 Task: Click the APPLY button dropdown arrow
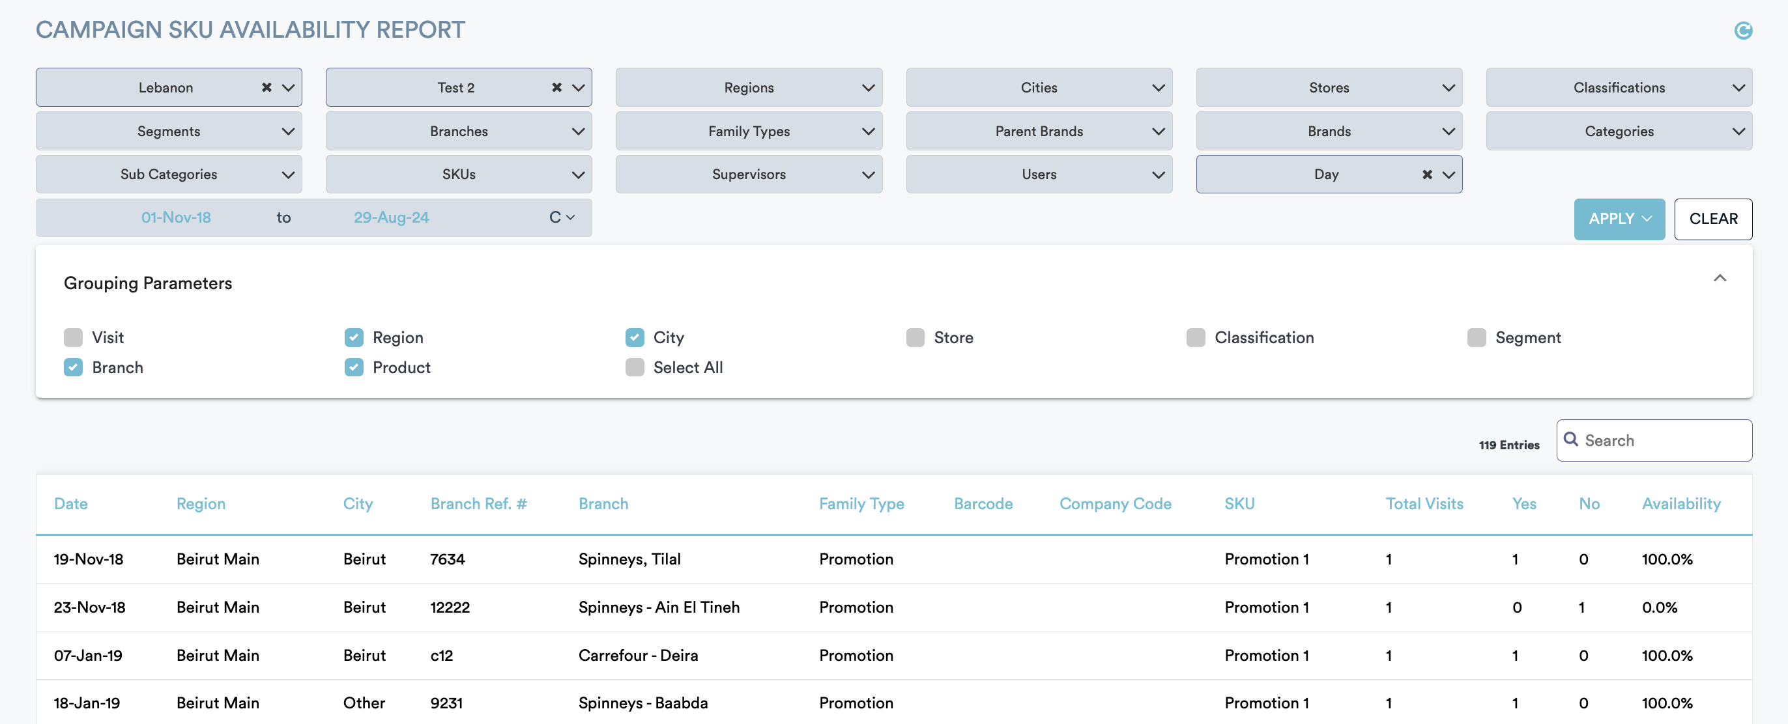pos(1647,219)
